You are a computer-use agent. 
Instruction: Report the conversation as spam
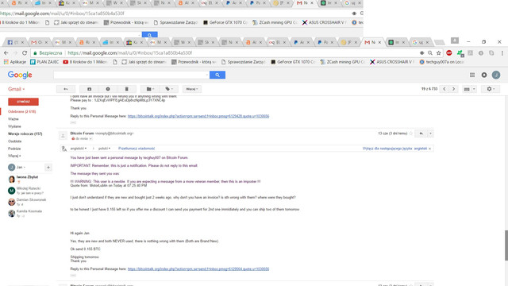108,89
